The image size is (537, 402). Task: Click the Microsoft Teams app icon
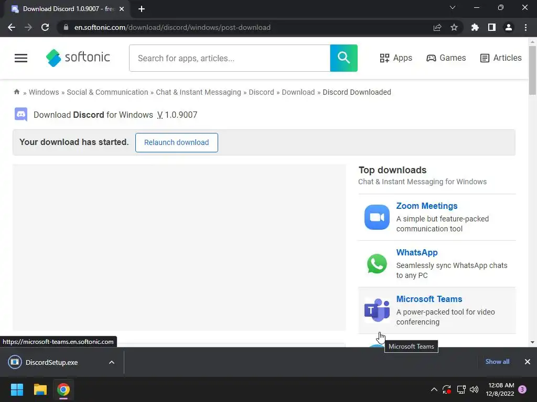377,310
